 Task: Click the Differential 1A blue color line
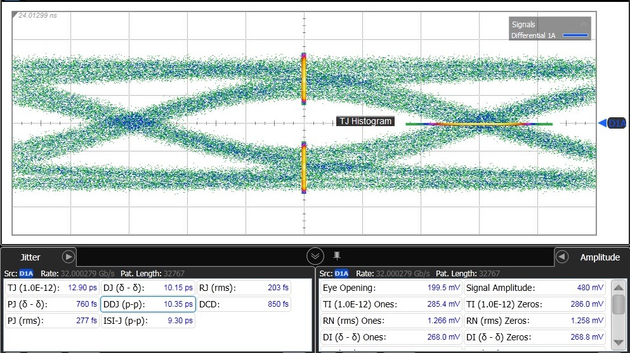(575, 35)
